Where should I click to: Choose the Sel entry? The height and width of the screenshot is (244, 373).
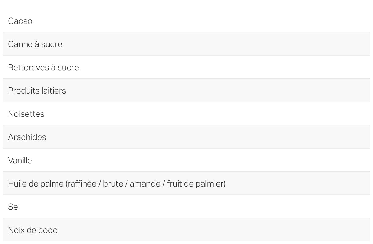click(x=186, y=206)
